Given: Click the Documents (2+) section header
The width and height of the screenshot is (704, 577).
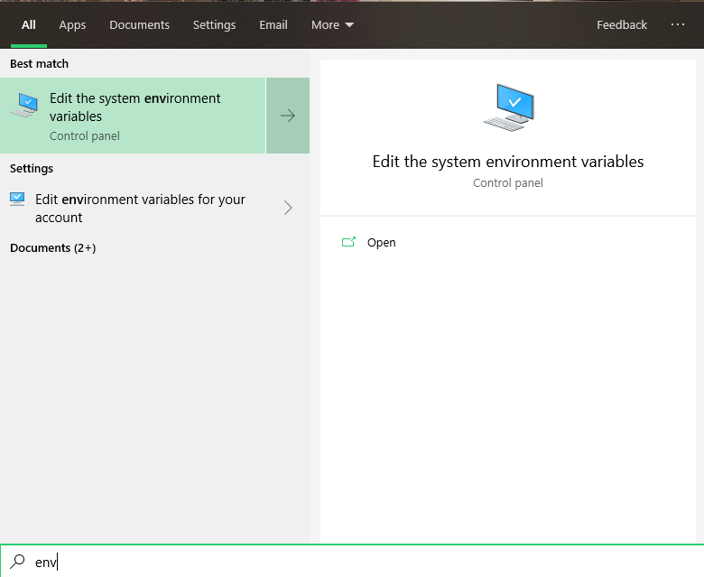Looking at the screenshot, I should click(52, 247).
